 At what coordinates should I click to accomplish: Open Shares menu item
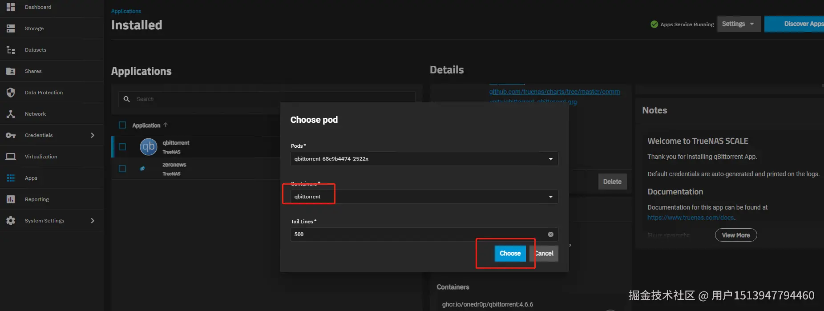coord(33,71)
